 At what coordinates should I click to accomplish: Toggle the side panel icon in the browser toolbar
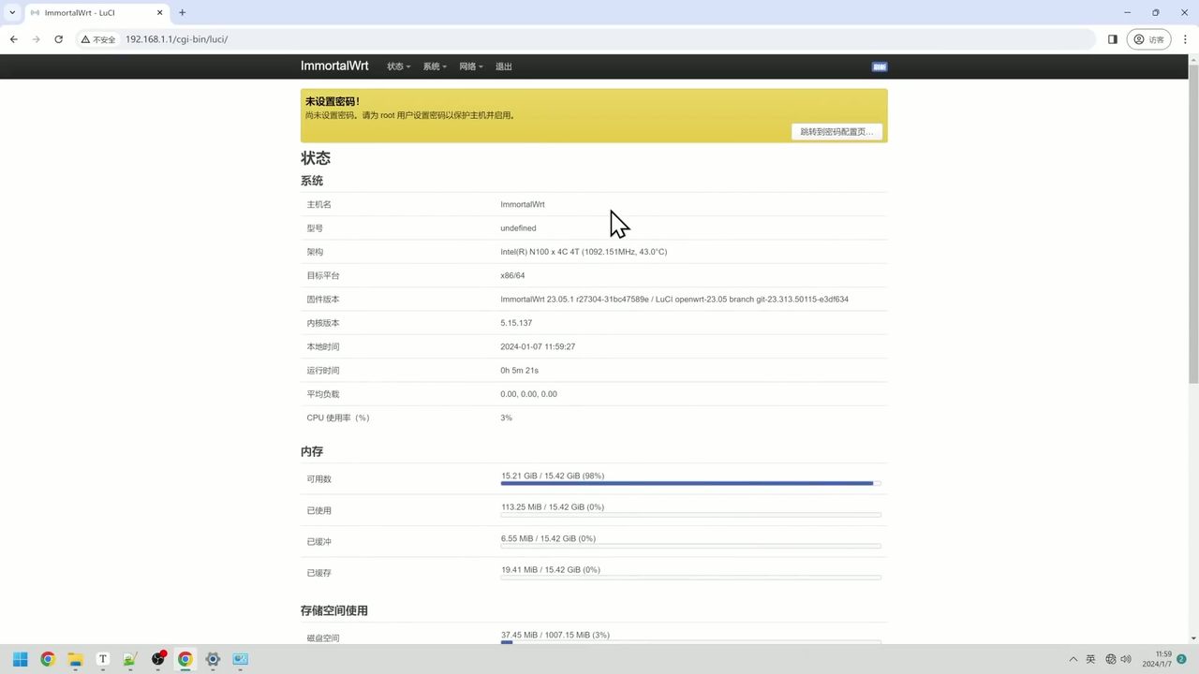pyautogui.click(x=1112, y=39)
